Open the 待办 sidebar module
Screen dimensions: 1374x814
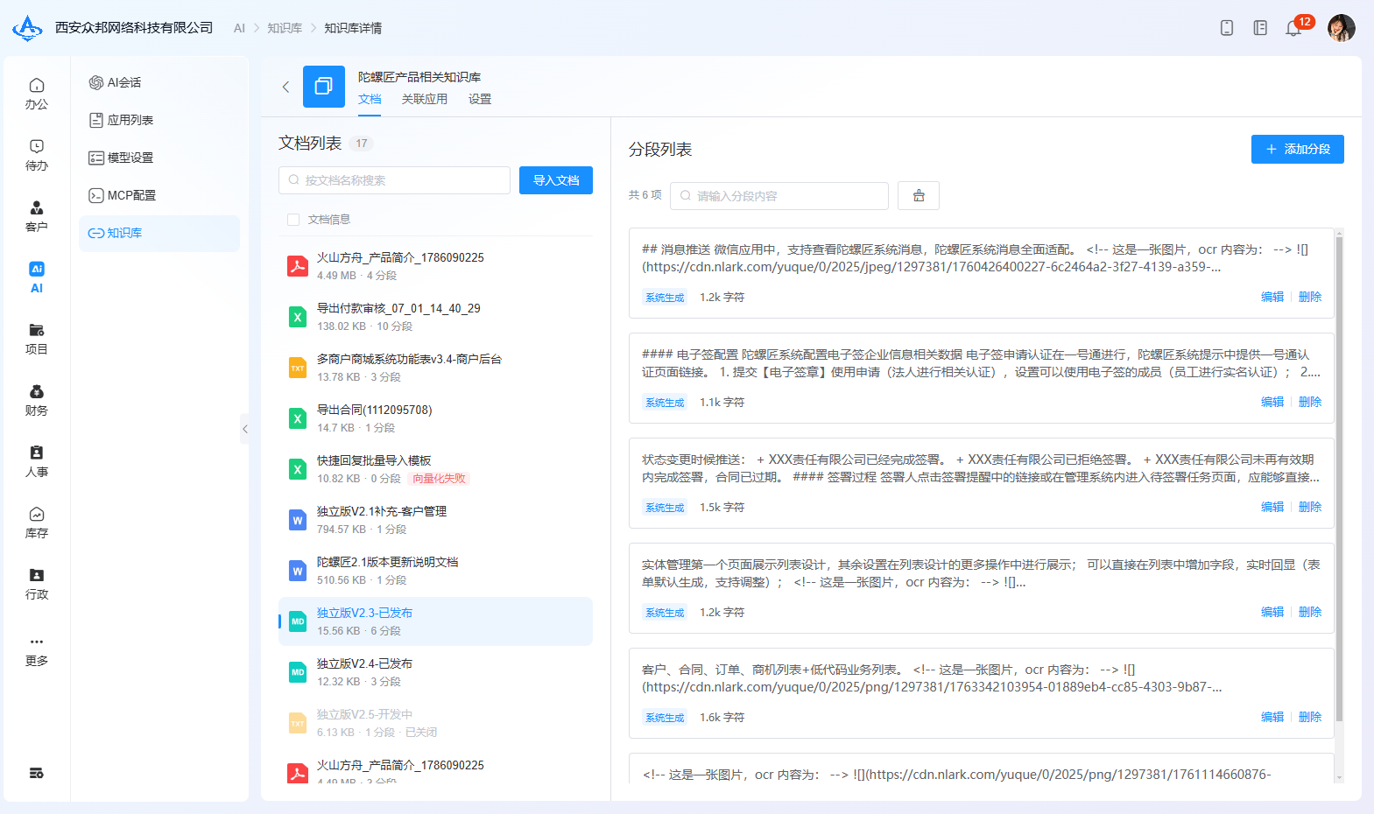[37, 155]
